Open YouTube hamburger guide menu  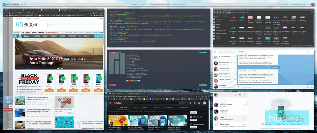point(110,103)
